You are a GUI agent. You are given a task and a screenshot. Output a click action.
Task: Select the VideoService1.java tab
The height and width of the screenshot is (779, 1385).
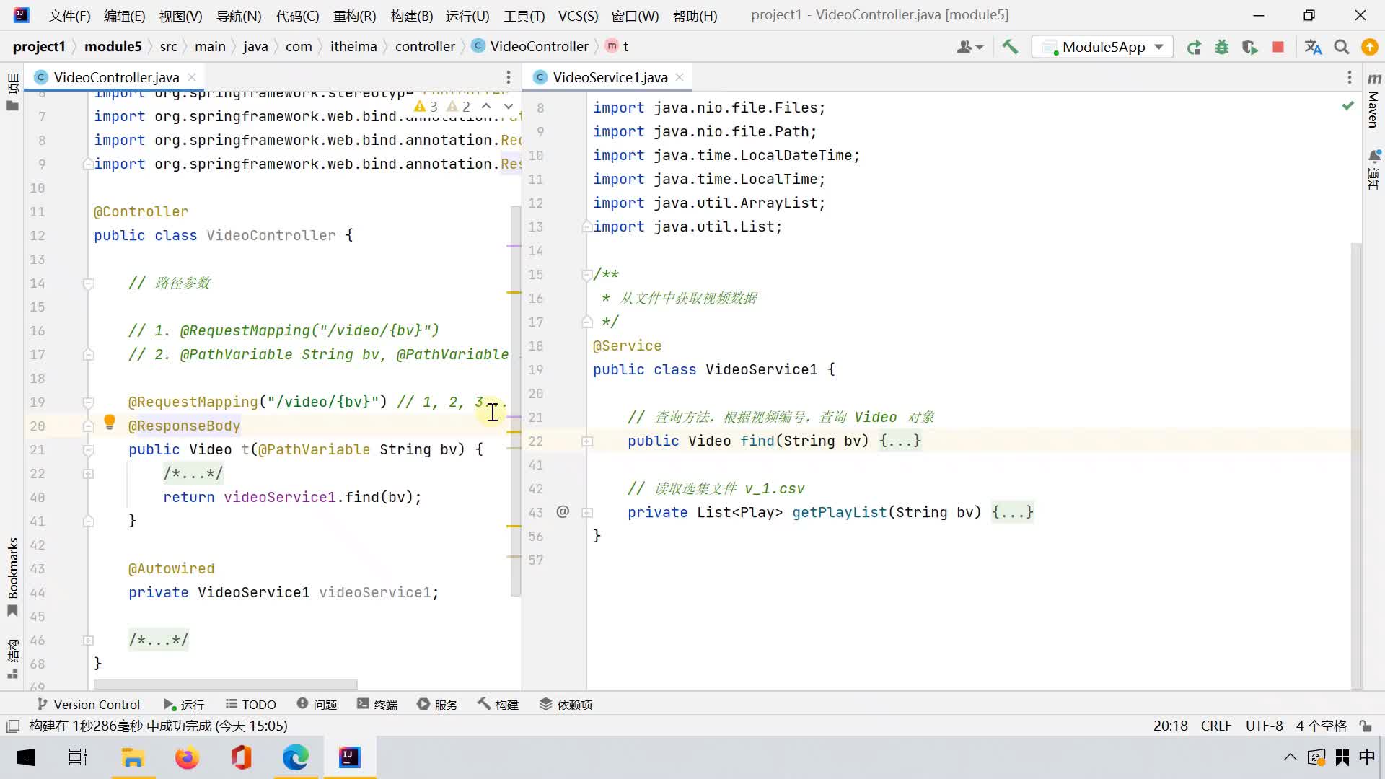click(609, 77)
